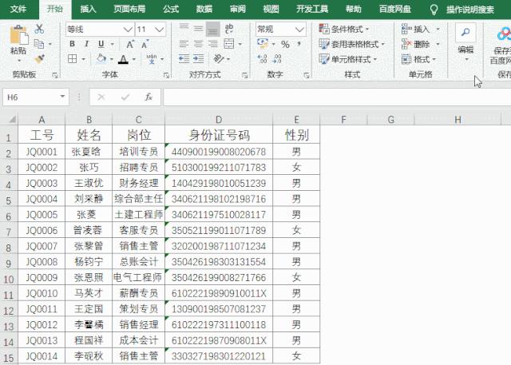The width and height of the screenshot is (511, 365).
Task: Open 套用表格格式 table format menu
Action: coord(351,44)
